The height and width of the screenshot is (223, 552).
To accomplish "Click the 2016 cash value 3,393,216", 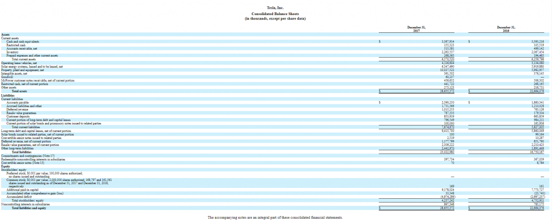I will tap(537, 42).
